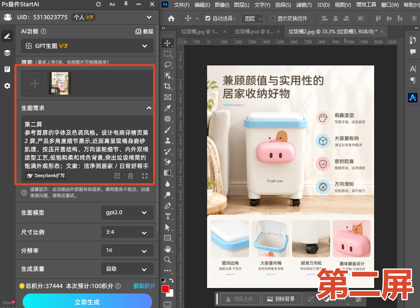Open the Edit Toolbar three-dots menu

tap(167, 270)
